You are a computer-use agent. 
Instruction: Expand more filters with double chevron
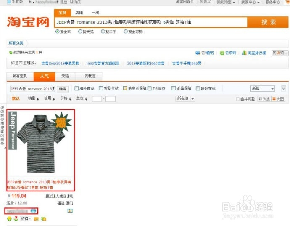[x=283, y=88]
